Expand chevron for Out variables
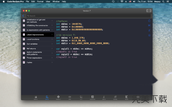Screen dimensions: 172x107 click(52, 44)
